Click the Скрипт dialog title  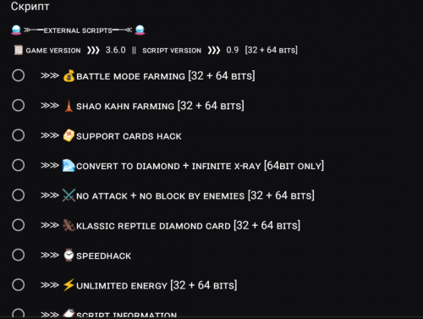click(30, 6)
